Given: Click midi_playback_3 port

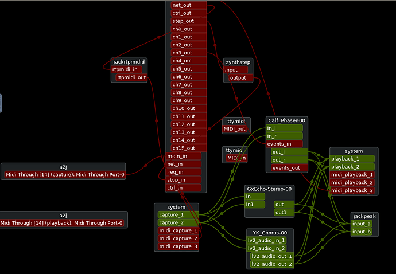Looking at the screenshot, I should (352, 190).
